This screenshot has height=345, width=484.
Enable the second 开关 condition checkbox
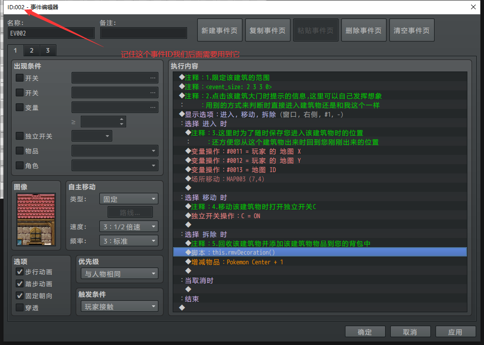[19, 93]
